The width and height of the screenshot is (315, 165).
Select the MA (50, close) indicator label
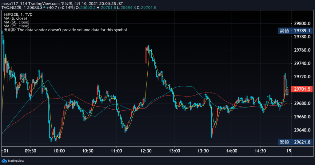point(16,22)
